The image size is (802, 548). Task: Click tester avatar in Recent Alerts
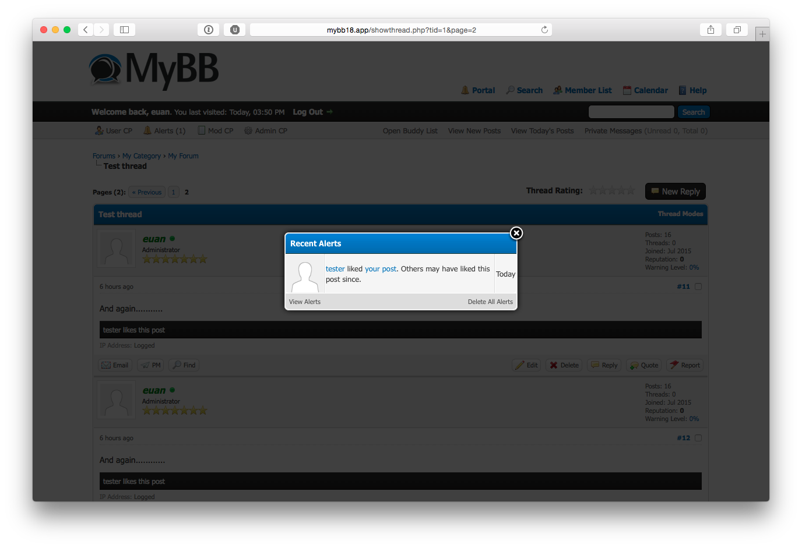[x=305, y=277]
